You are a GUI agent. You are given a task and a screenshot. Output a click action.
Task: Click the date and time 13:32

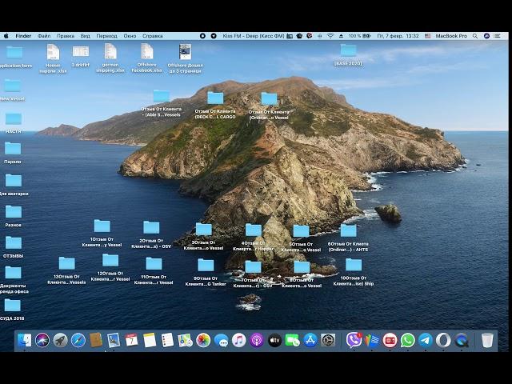tap(398, 36)
